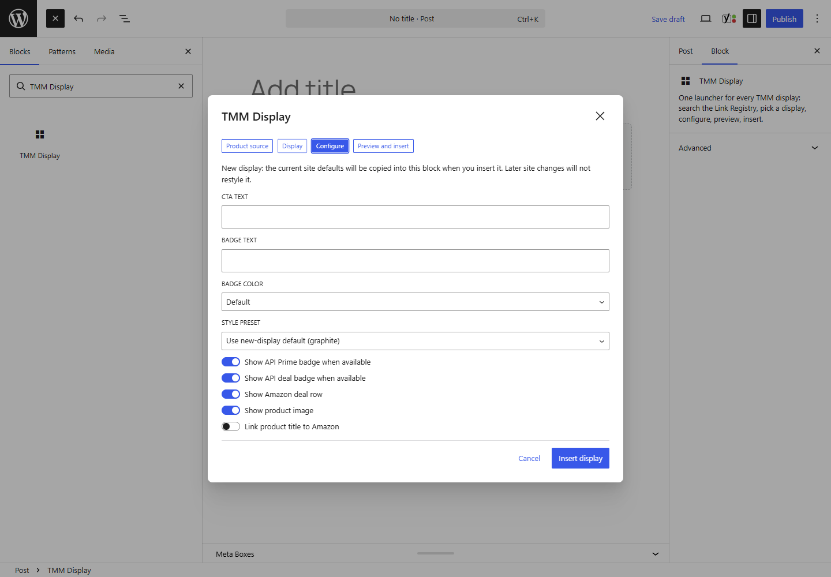
Task: Open the Style Preset dropdown
Action: (415, 341)
